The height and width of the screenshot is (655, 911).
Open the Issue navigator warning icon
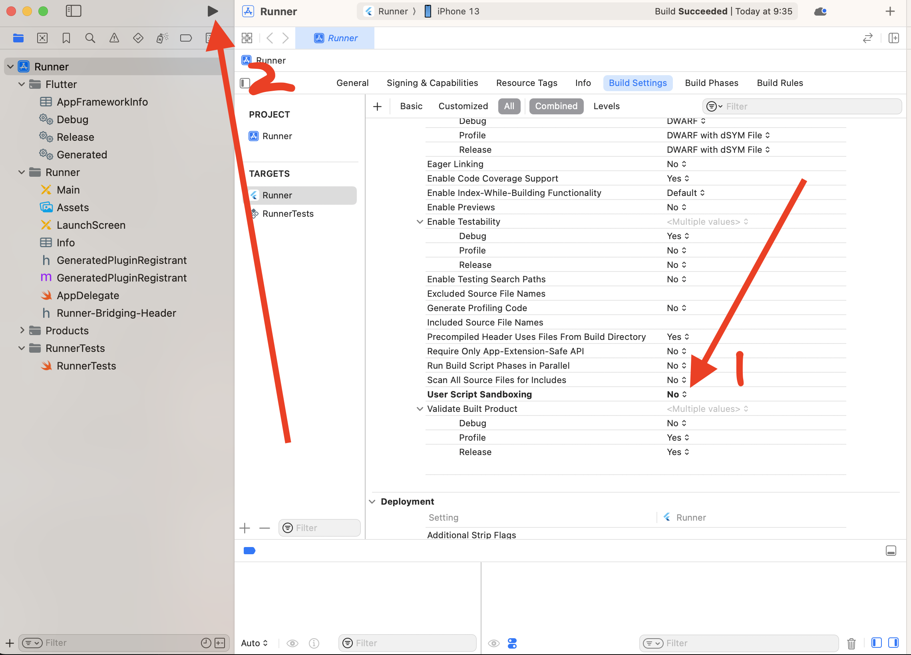(x=114, y=38)
